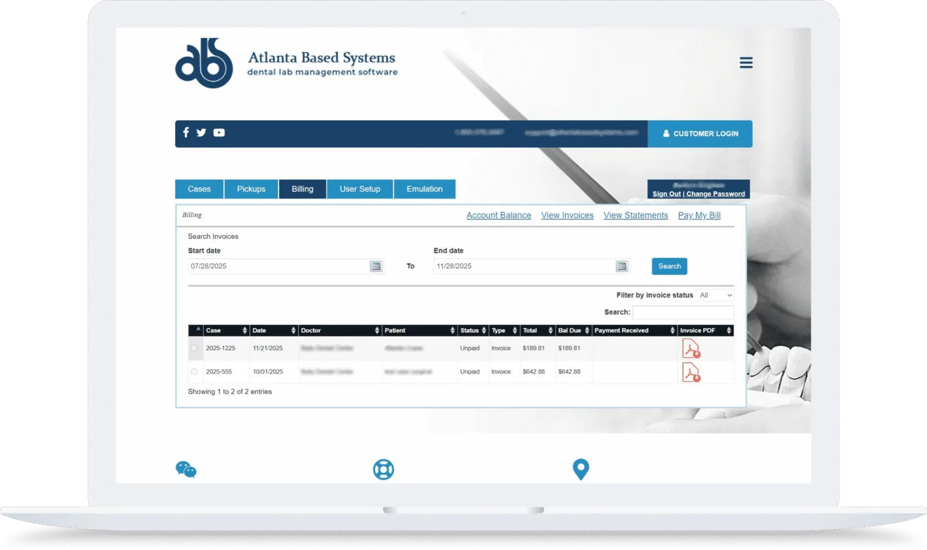Sort table by Patient column
This screenshot has height=550, width=927.
coord(420,331)
